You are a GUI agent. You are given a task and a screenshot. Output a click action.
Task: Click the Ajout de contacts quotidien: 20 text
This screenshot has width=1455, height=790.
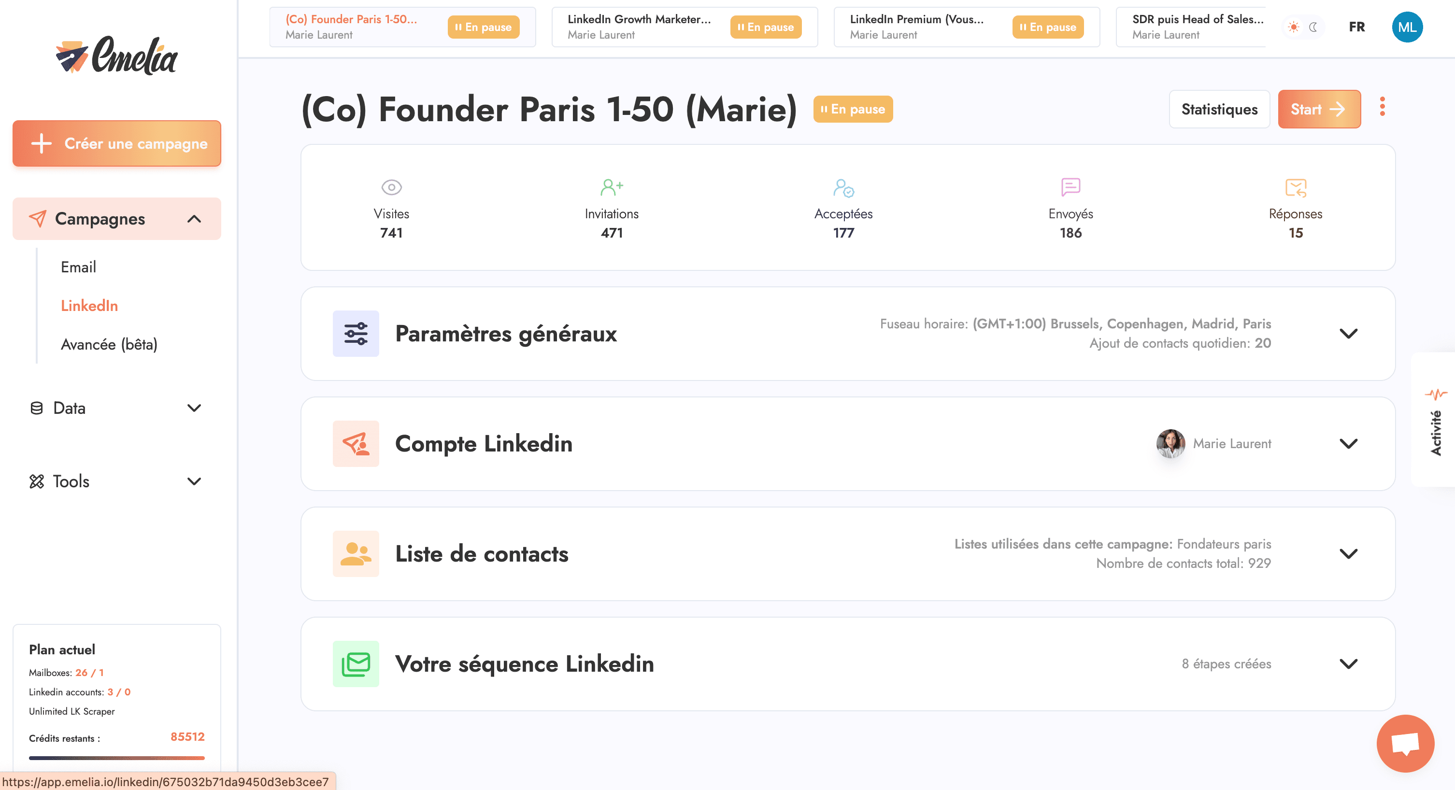point(1180,343)
